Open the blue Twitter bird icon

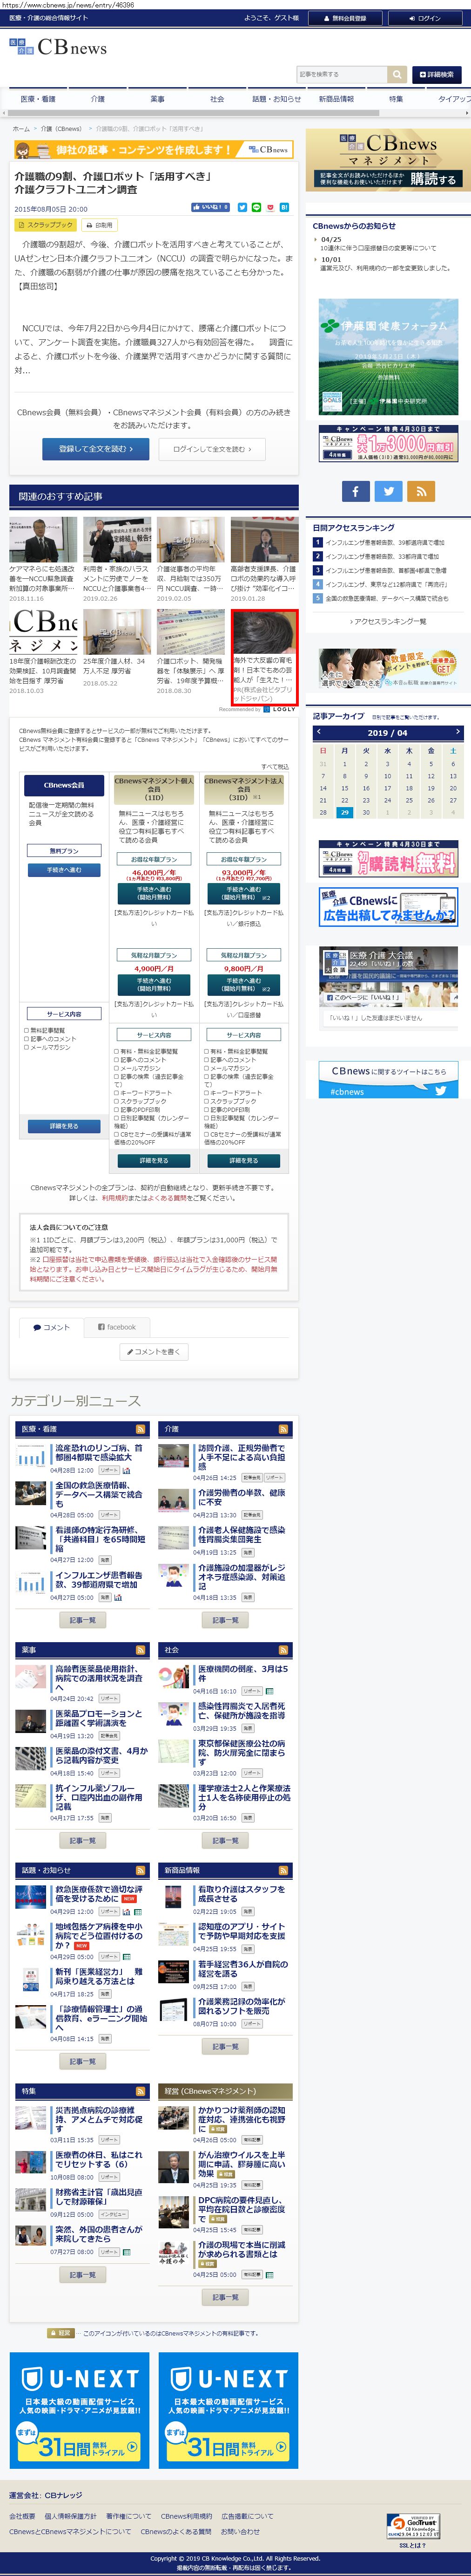point(388,490)
